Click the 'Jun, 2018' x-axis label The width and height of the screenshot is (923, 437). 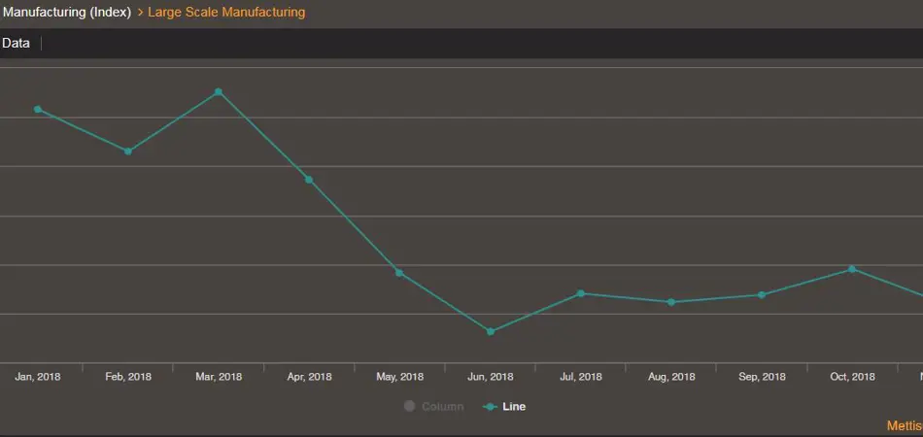tap(491, 377)
